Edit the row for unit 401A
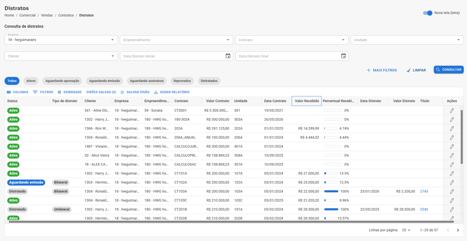Image resolution: width=467 pixels, height=241 pixels. (452, 147)
